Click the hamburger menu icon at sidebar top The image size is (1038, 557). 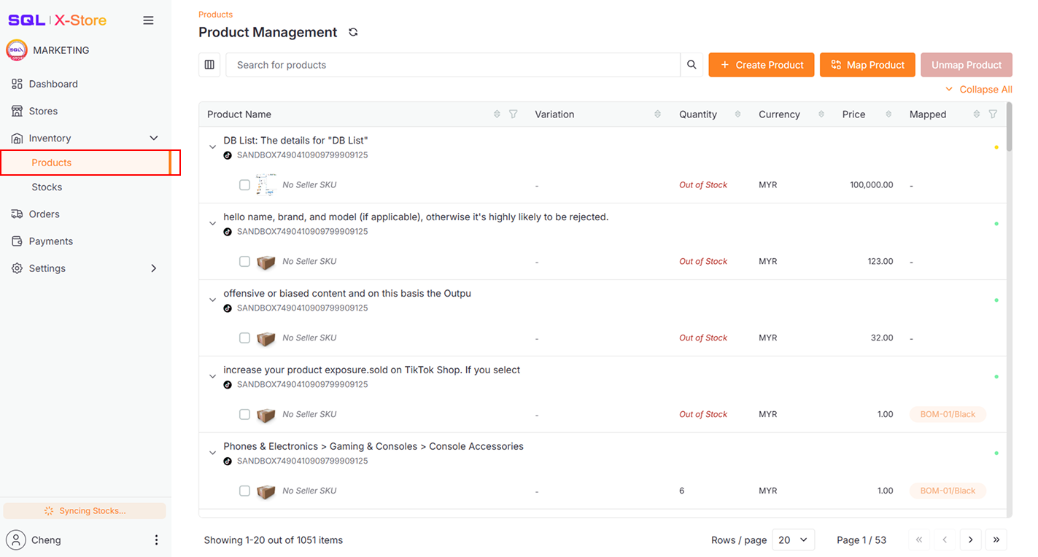tap(148, 20)
